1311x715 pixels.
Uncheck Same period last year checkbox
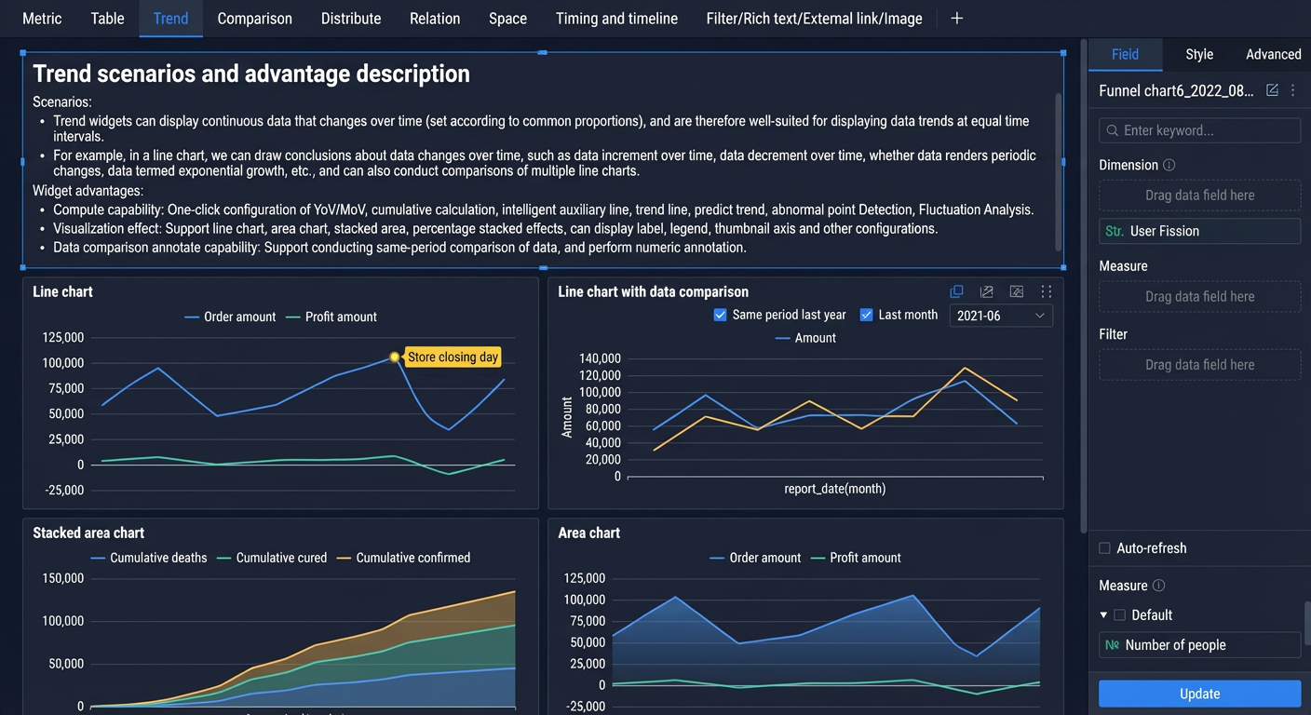[720, 315]
